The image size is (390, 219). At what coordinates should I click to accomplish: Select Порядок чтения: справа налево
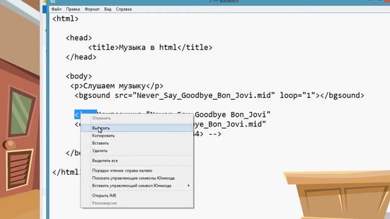(136, 170)
